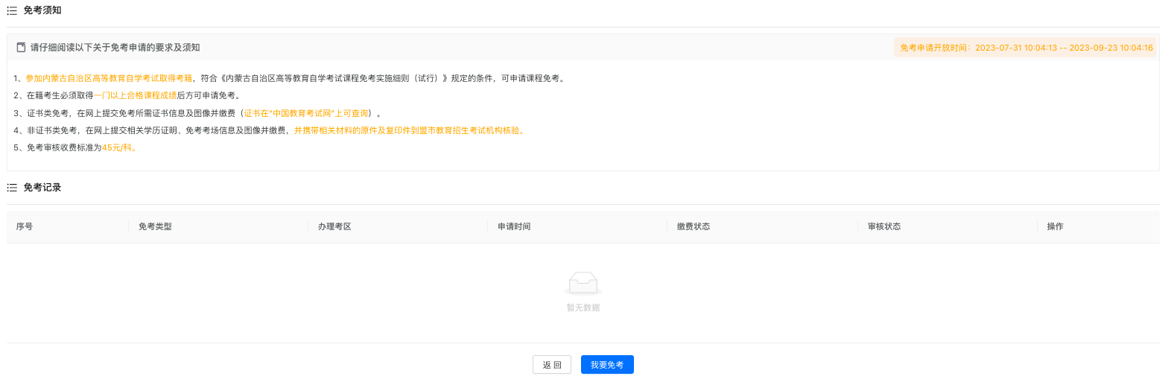Screen dimensions: 1171x379
Task: Click the orange 参加内蒙古自治区高等教育自学考试取得考籍 text
Action: pos(109,78)
